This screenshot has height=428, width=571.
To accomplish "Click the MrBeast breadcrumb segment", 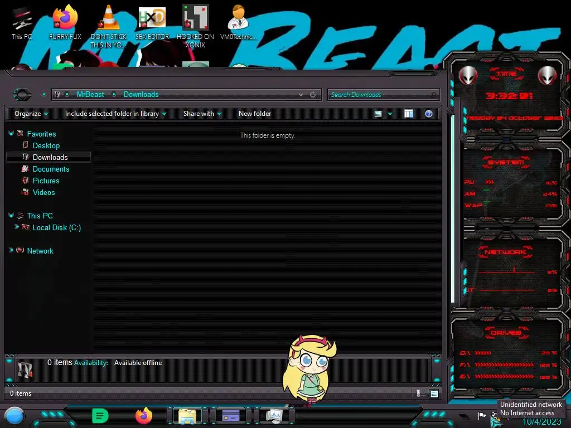I will coord(90,95).
